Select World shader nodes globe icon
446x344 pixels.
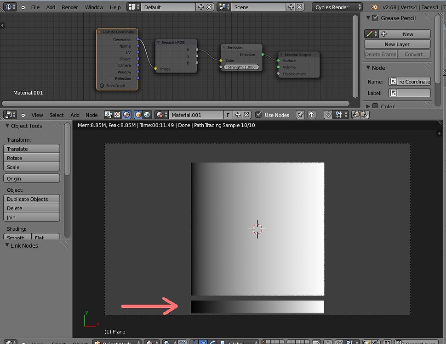(147, 115)
